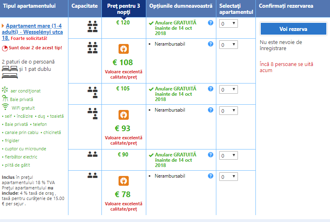This screenshot has height=222, width=330.
Task: Click help icon beside €105 free cancellation option
Action: (211, 89)
